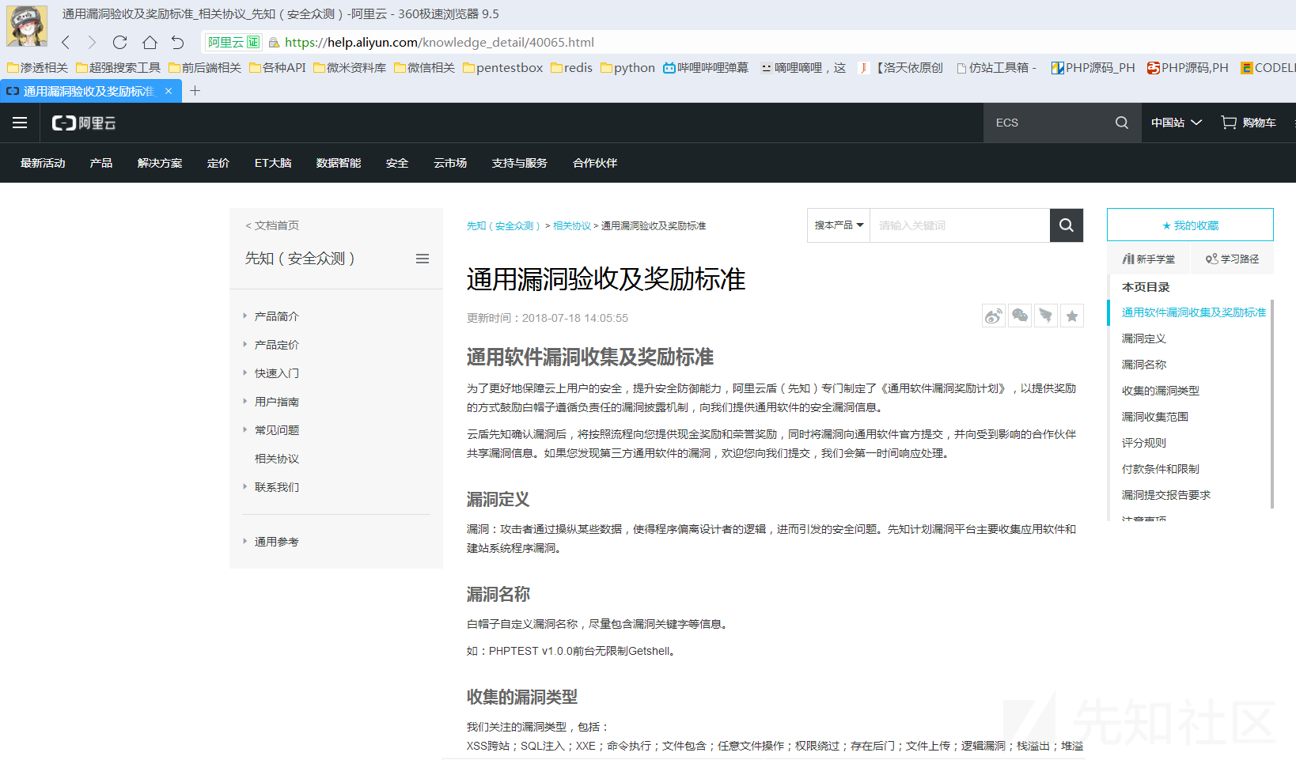
Task: Submit the document search with magnifier button
Action: pyautogui.click(x=1067, y=225)
